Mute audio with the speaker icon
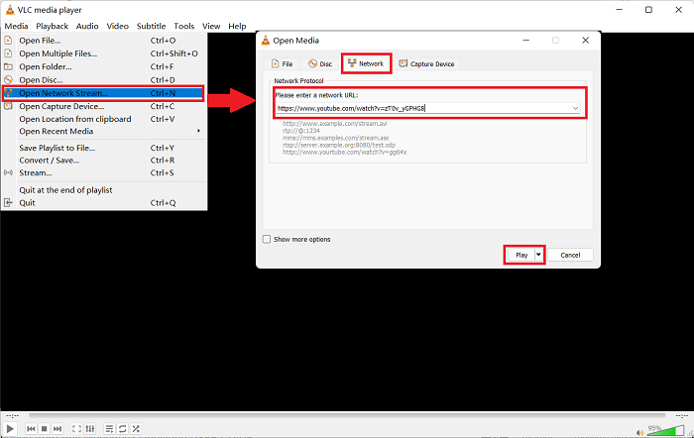Screen dimensions: 694x438 point(639,432)
